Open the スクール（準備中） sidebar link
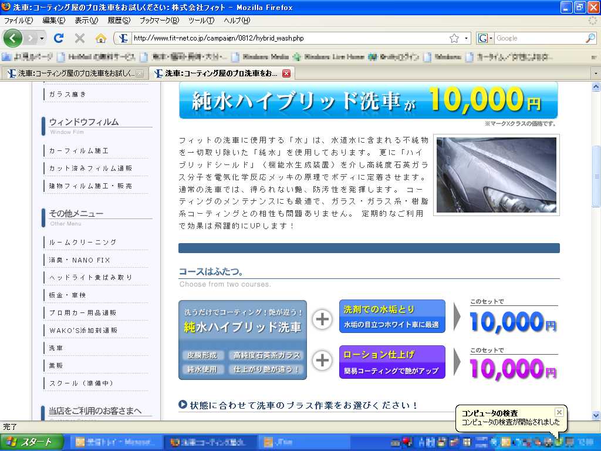The image size is (601, 451). pos(81,383)
